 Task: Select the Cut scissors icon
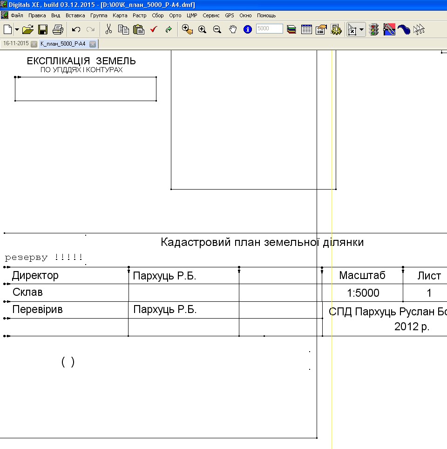[108, 29]
